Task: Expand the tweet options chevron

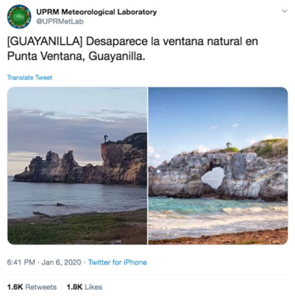Action: click(284, 11)
